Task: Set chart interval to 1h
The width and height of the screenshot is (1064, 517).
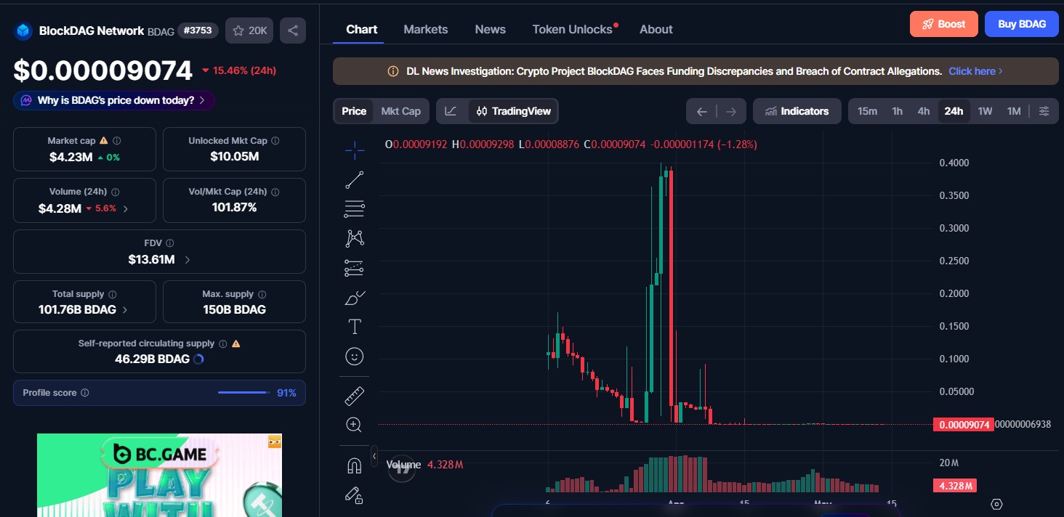Action: (x=898, y=111)
